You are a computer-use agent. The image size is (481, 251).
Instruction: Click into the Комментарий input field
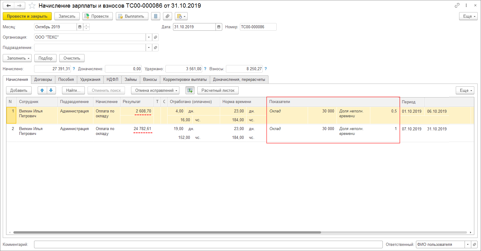click(208, 244)
